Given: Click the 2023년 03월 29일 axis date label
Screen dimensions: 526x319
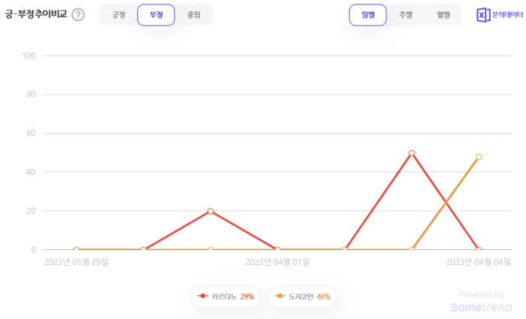Looking at the screenshot, I should pos(77,262).
